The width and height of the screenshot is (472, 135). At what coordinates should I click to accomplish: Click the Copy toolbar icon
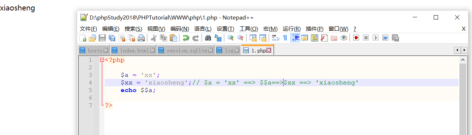coord(163,38)
